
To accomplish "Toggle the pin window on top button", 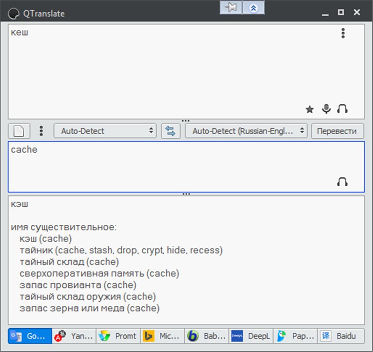I will pos(231,8).
